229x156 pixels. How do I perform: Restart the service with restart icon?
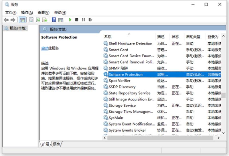tap(90, 20)
